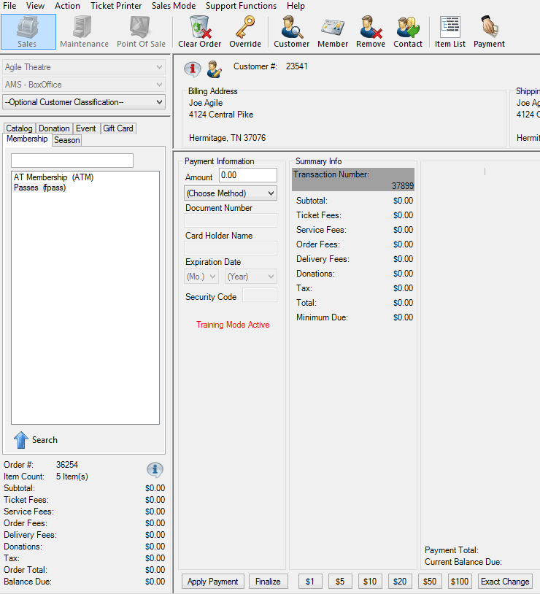Click the $5 quick cash button
540x594 pixels.
coord(340,582)
